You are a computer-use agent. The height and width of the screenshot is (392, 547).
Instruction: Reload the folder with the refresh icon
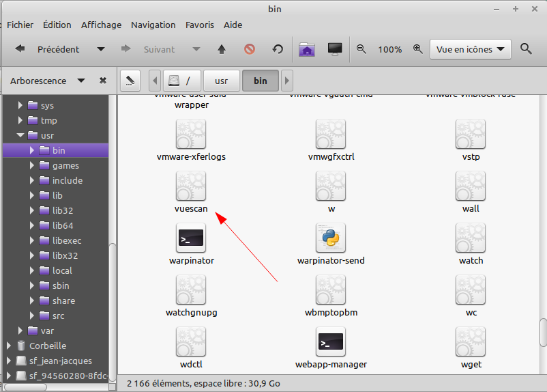coord(278,49)
